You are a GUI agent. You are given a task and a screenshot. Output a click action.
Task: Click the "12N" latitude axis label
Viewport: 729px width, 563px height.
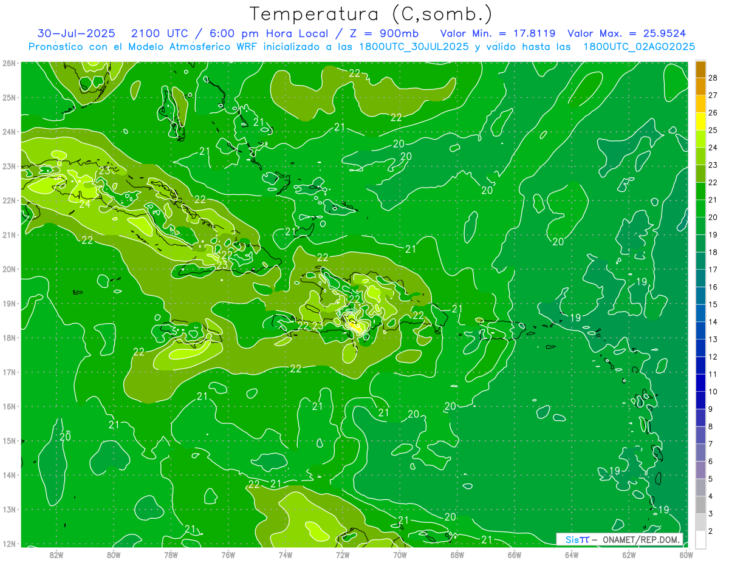[x=9, y=544]
